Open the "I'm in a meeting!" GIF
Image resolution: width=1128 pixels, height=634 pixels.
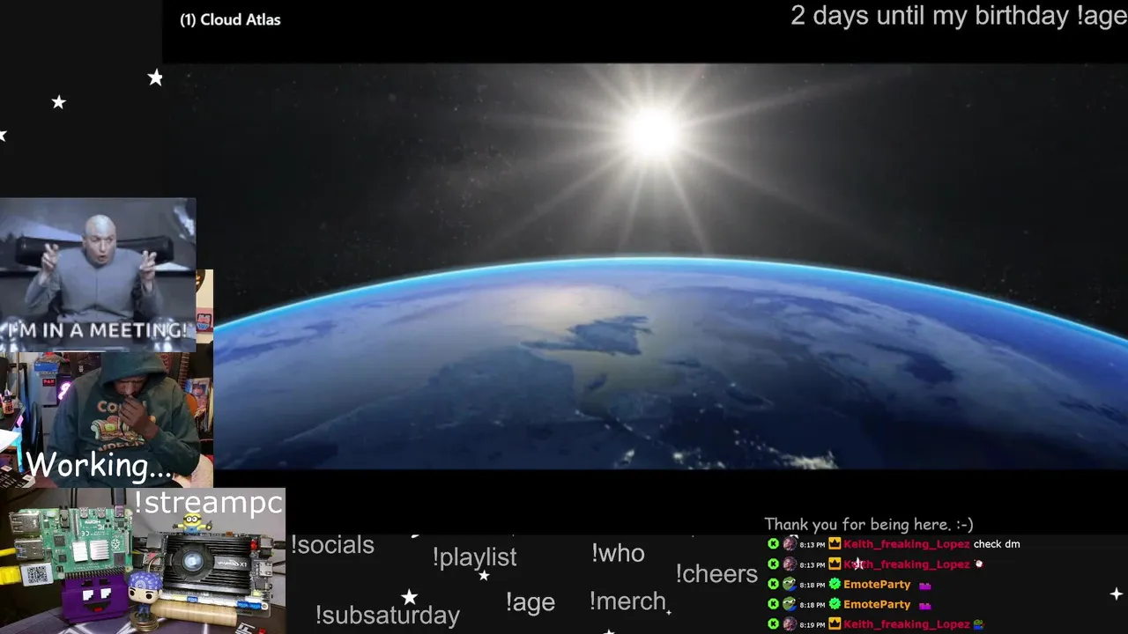click(98, 273)
